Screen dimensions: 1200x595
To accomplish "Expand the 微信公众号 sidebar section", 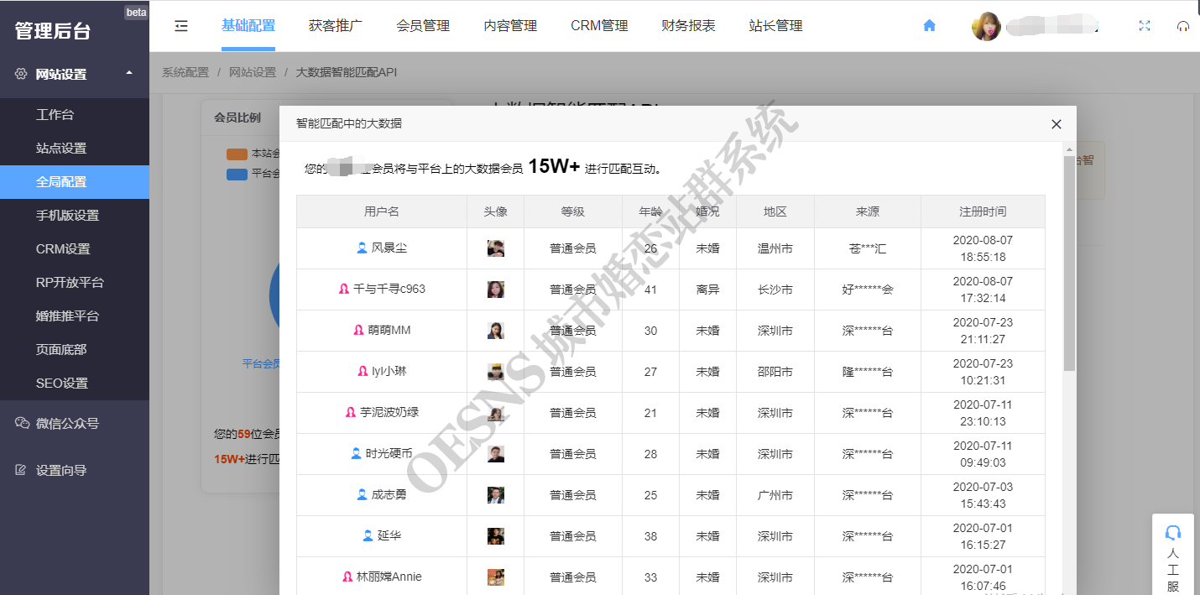I will (x=75, y=423).
